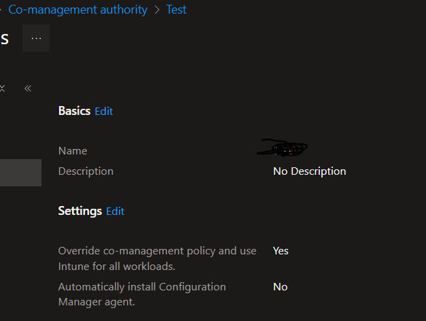Click the Name field label

[73, 150]
